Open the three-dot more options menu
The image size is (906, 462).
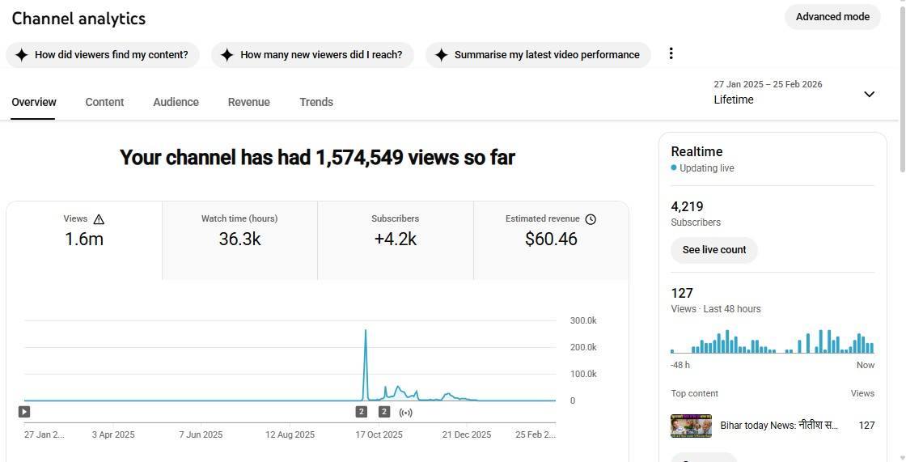671,54
